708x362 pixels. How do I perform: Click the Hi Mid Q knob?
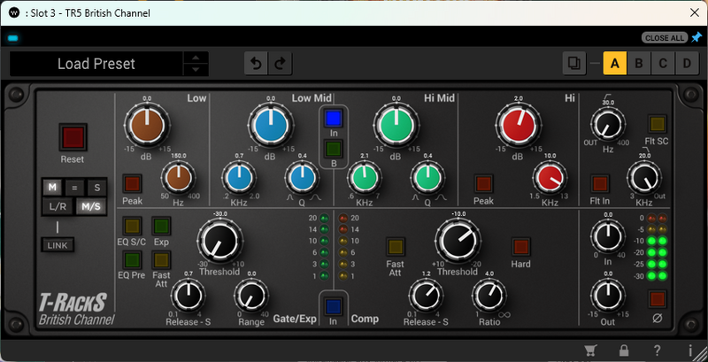pos(427,178)
